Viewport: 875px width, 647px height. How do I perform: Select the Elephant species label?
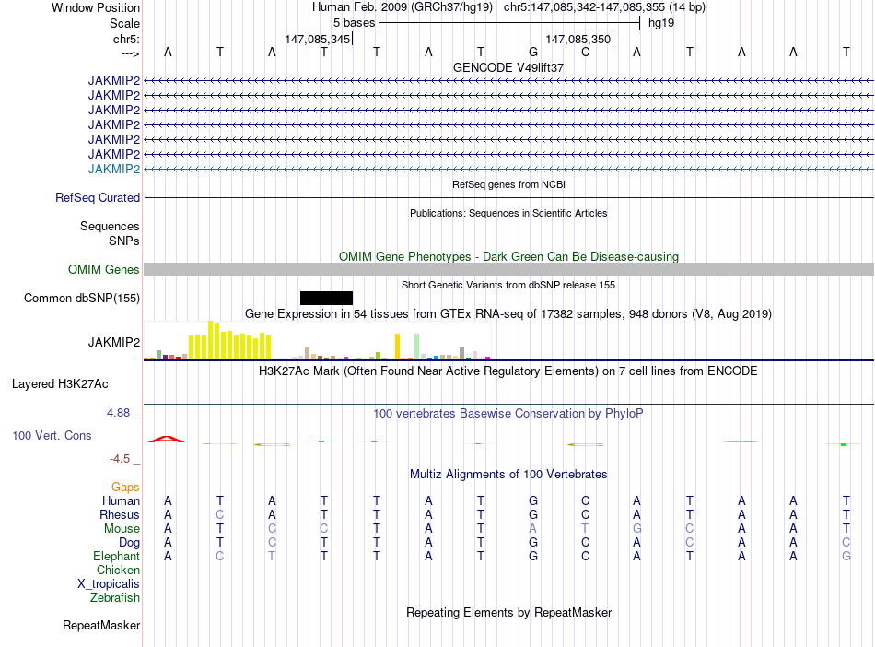(x=117, y=556)
